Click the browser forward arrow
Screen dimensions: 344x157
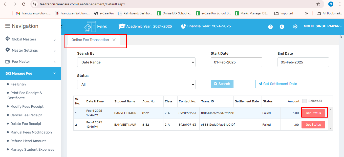[x=15, y=4]
